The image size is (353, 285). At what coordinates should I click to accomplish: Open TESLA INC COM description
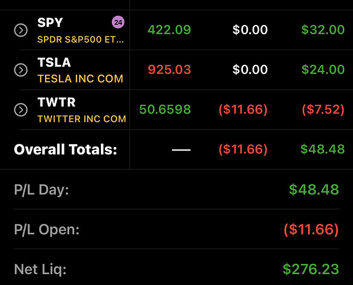click(x=80, y=79)
